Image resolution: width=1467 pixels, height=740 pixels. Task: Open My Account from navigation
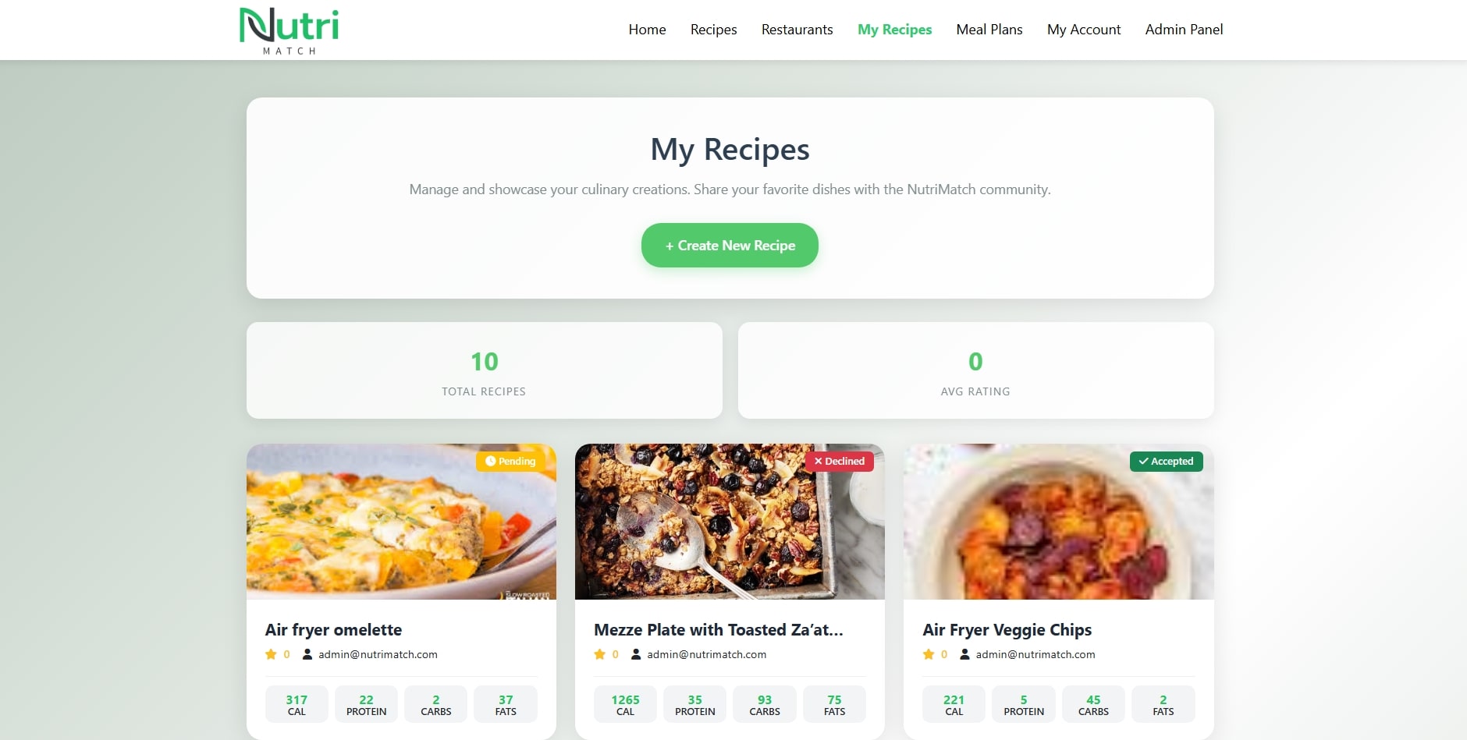coord(1084,30)
